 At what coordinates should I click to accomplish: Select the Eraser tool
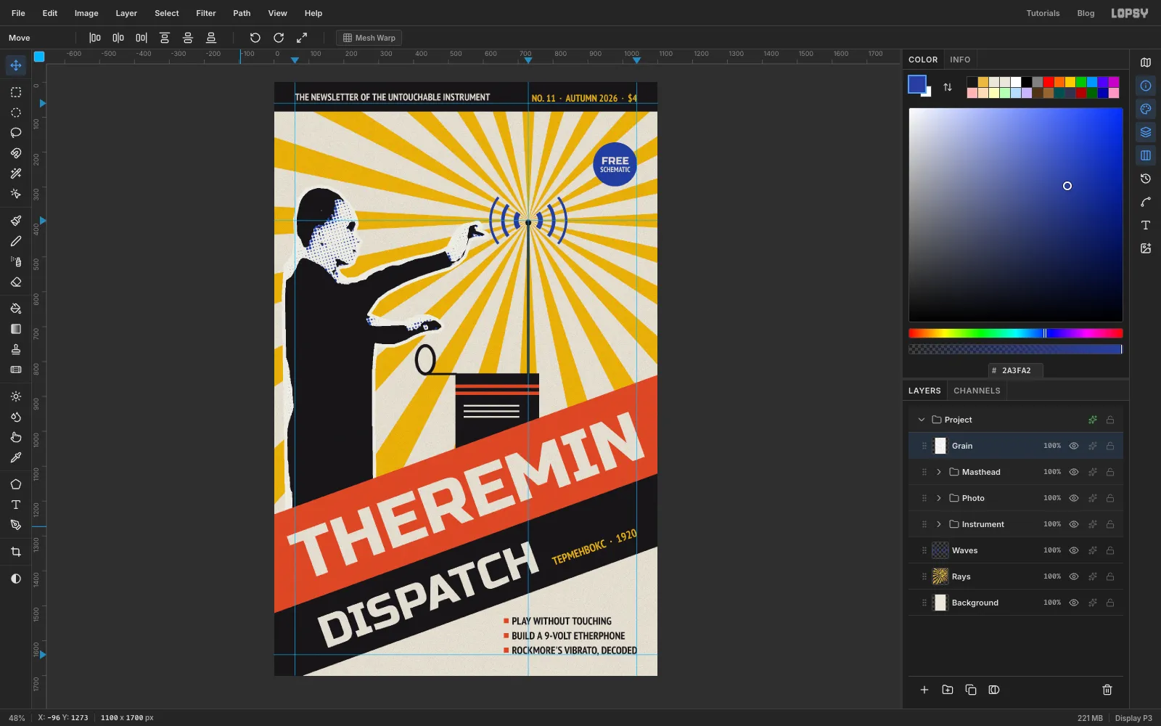click(16, 282)
